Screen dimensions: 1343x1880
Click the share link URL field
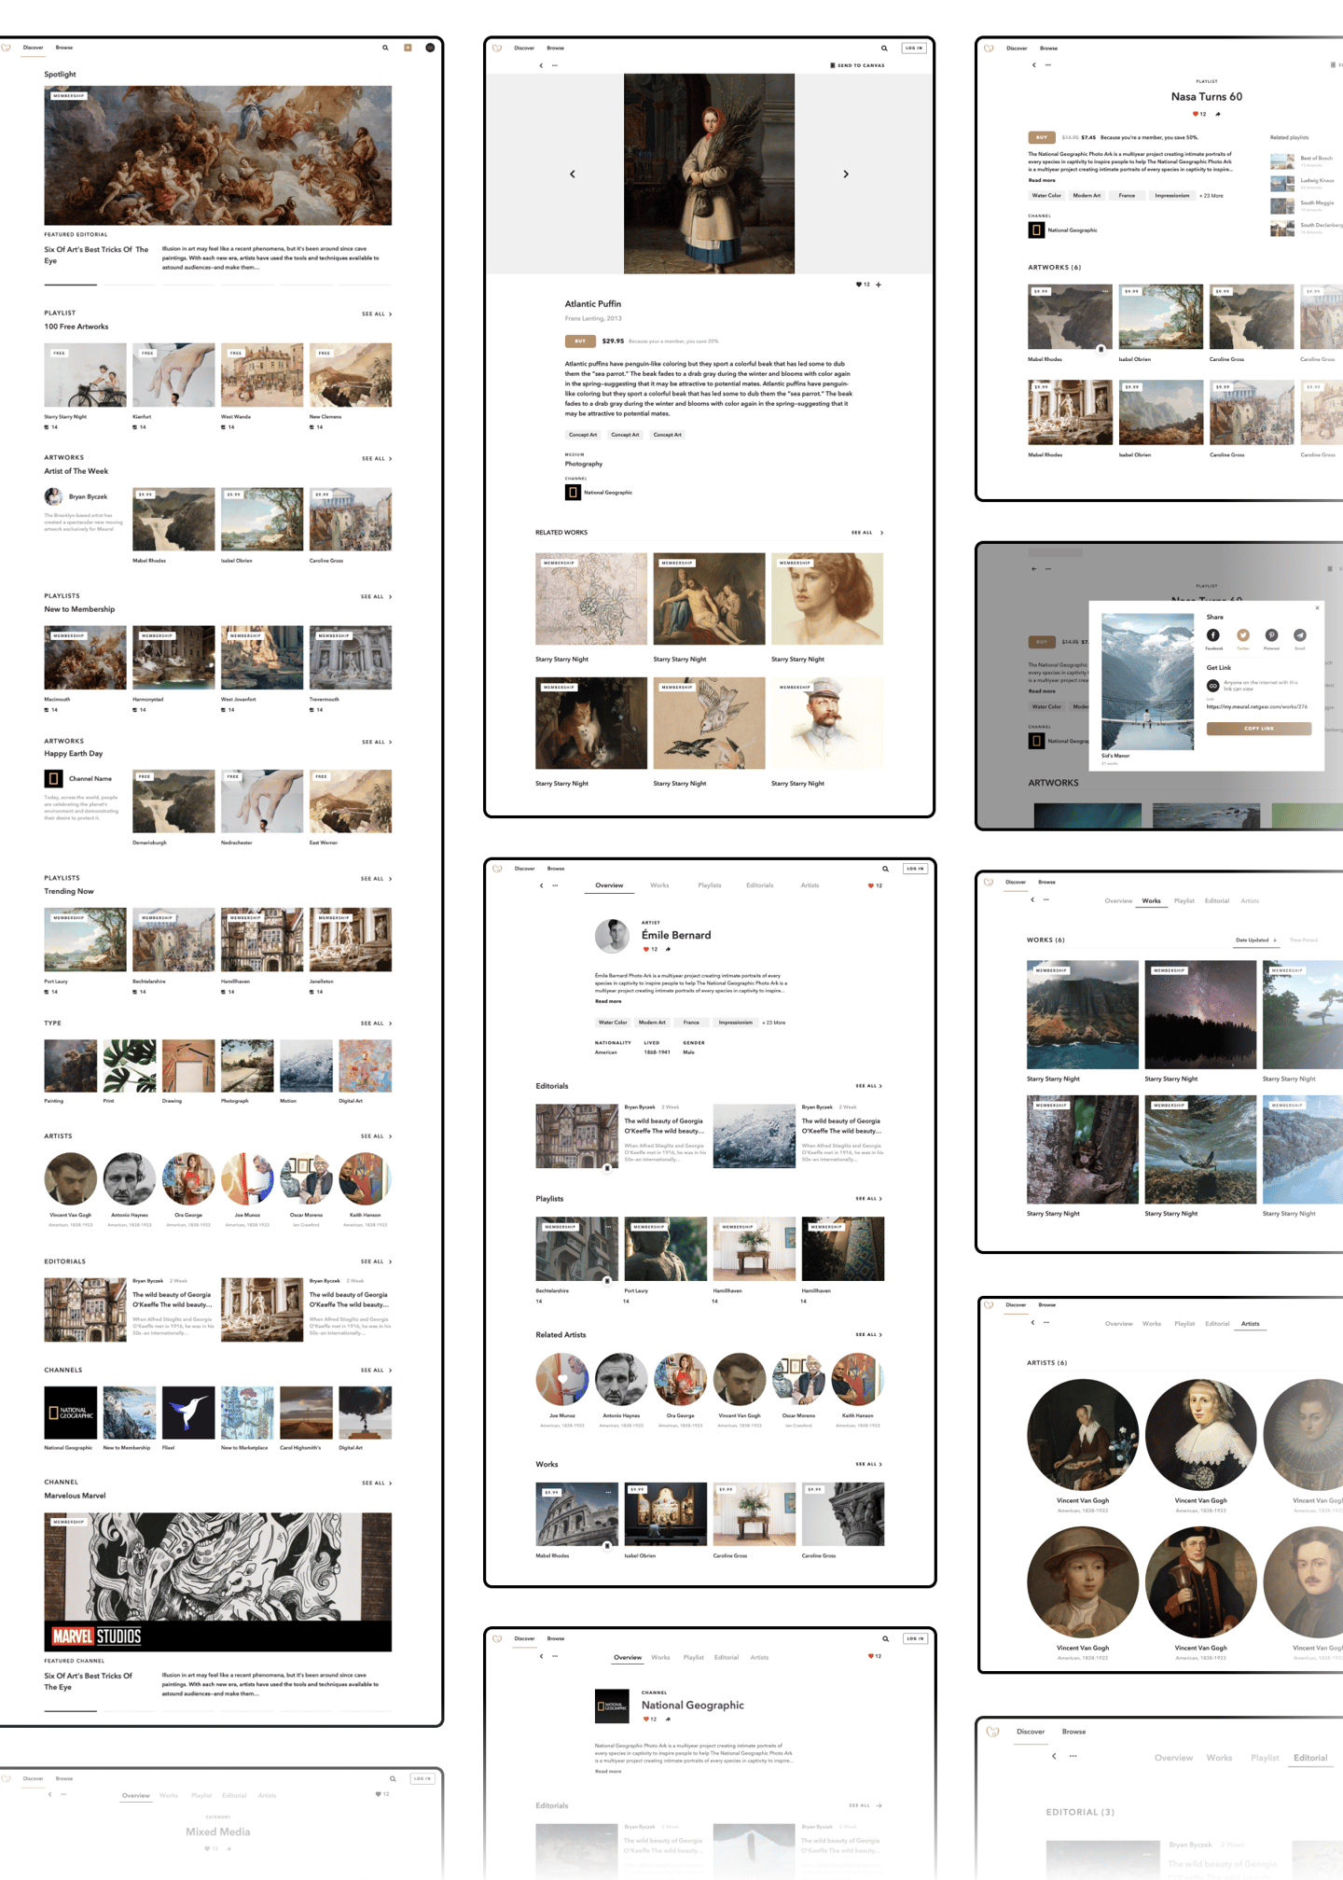1257,707
